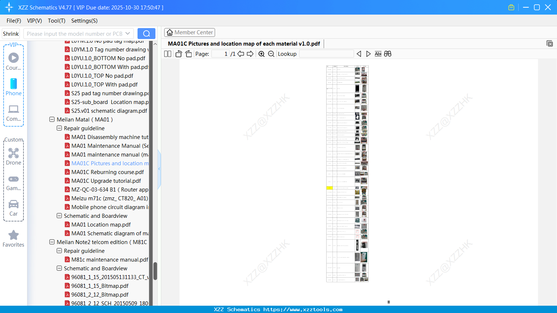This screenshot has height=313, width=557.
Task: Select the Phone category
Action: point(14,87)
